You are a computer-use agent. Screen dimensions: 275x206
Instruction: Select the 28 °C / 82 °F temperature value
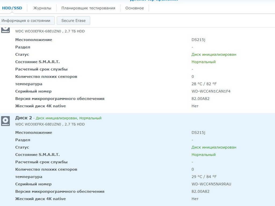204,84
